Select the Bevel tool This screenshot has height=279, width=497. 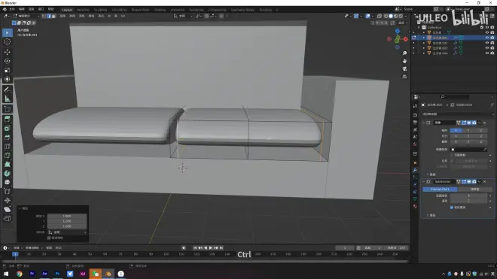8,137
